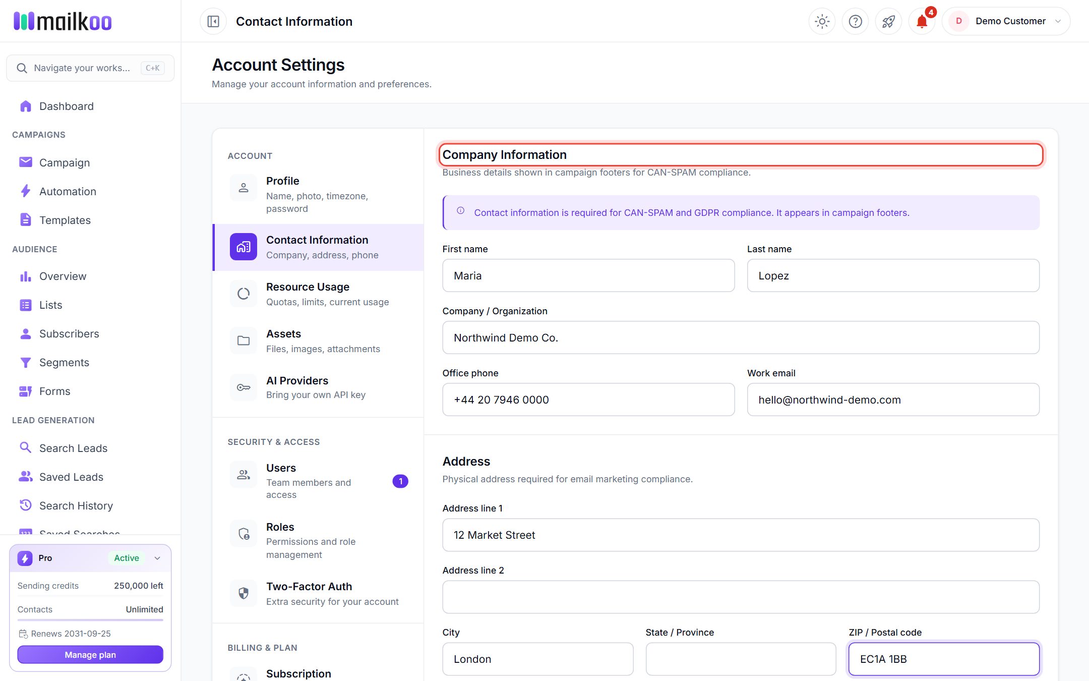Click the State / Province field
Screen dimensions: 1089x681
coord(741,659)
